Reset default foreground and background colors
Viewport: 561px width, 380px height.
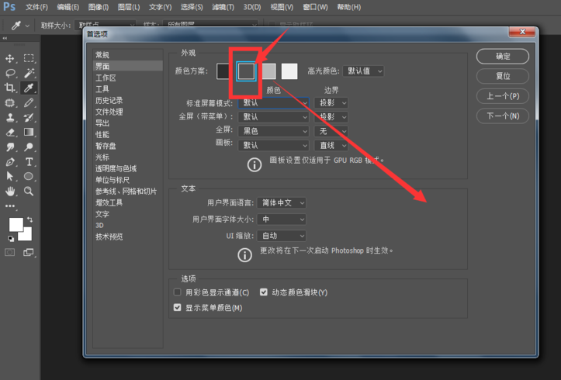tap(11, 238)
